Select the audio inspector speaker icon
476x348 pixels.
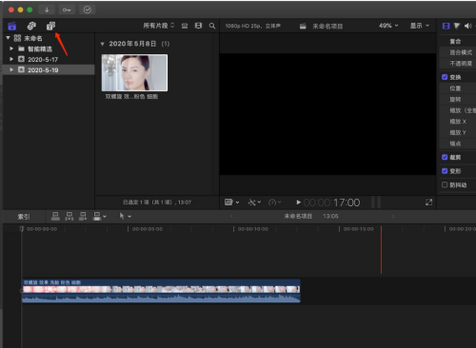click(468, 26)
